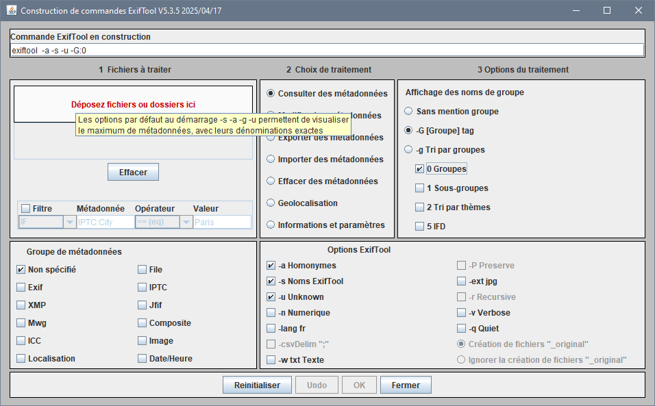Viewport: 655px width, 406px height.
Task: Open the Opérateur == (eq) dropdown
Action: (x=186, y=222)
